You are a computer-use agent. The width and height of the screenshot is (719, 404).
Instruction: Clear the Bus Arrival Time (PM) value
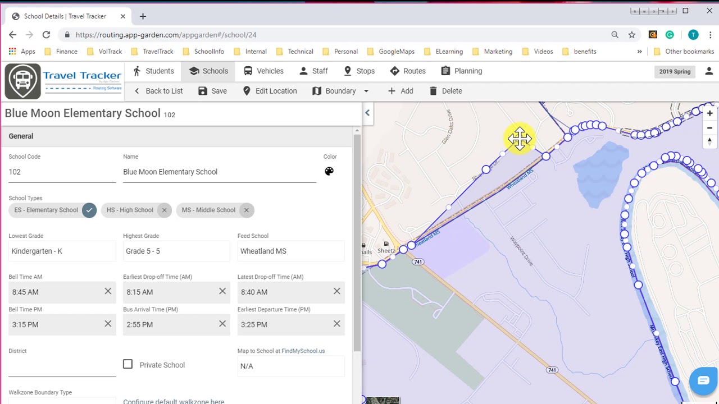pos(222,324)
